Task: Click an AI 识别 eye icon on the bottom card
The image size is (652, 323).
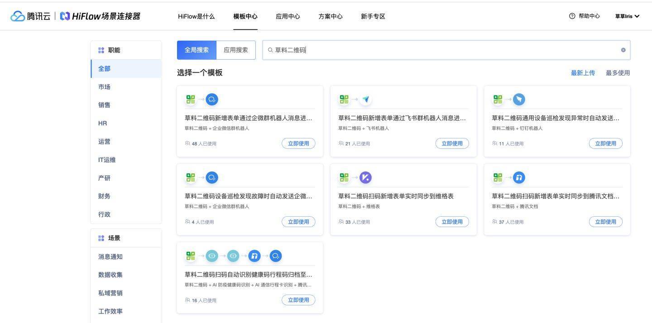Action: click(212, 256)
